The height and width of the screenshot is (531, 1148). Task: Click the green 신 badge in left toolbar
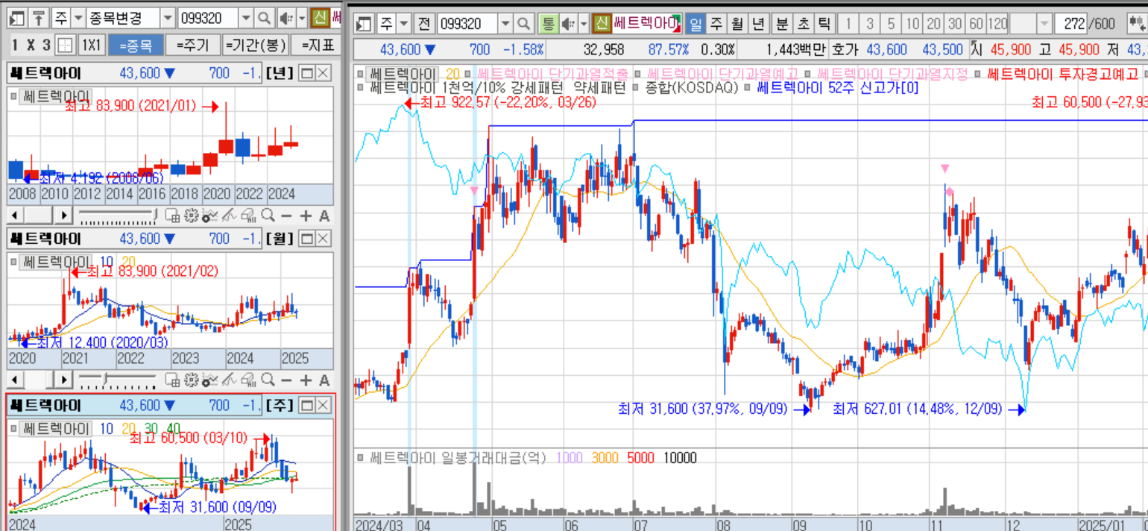point(321,17)
